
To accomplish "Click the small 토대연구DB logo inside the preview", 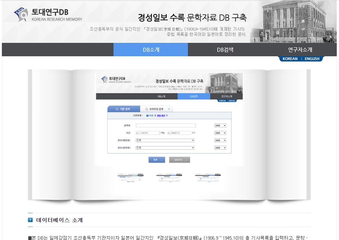I will point(116,79).
